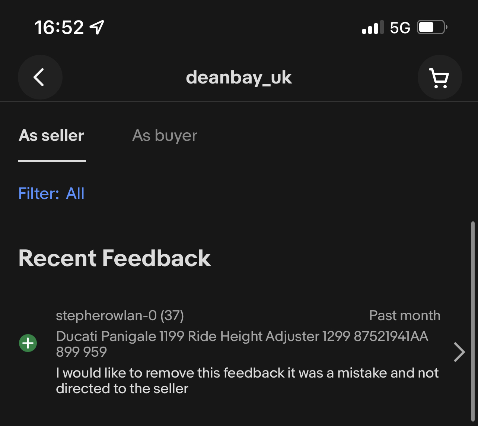Image resolution: width=478 pixels, height=426 pixels.
Task: Click the vertical scrollbar on right edge
Action: click(473, 321)
